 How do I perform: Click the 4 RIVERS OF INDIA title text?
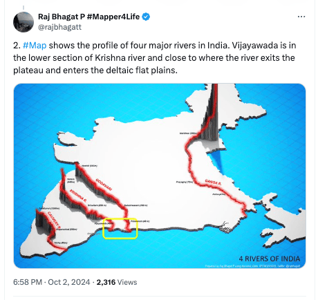pyautogui.click(x=270, y=259)
